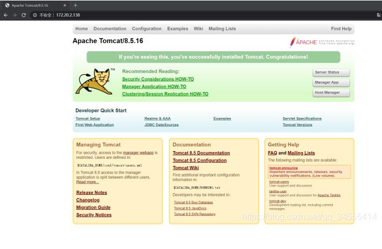The width and height of the screenshot is (382, 249).
Task: Reload the page with the refresh icon
Action: tap(24, 15)
